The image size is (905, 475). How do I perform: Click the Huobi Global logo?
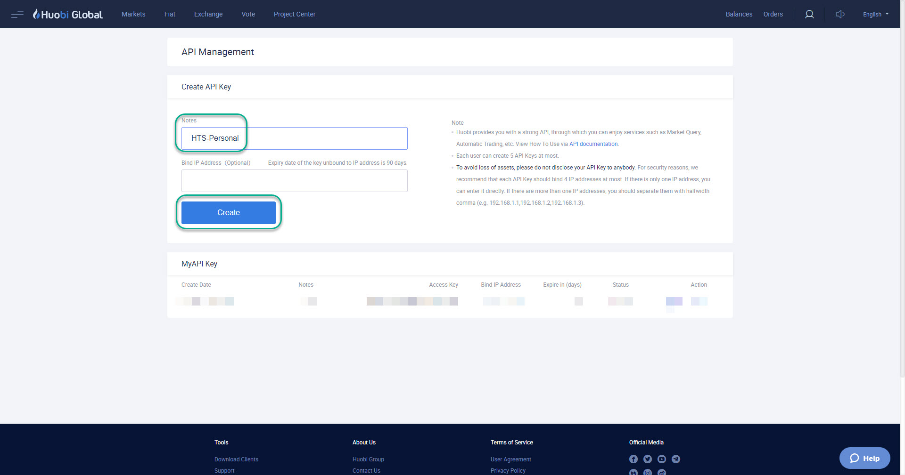coord(67,14)
